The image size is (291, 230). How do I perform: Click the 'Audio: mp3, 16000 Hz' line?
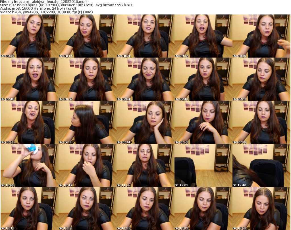38,9
